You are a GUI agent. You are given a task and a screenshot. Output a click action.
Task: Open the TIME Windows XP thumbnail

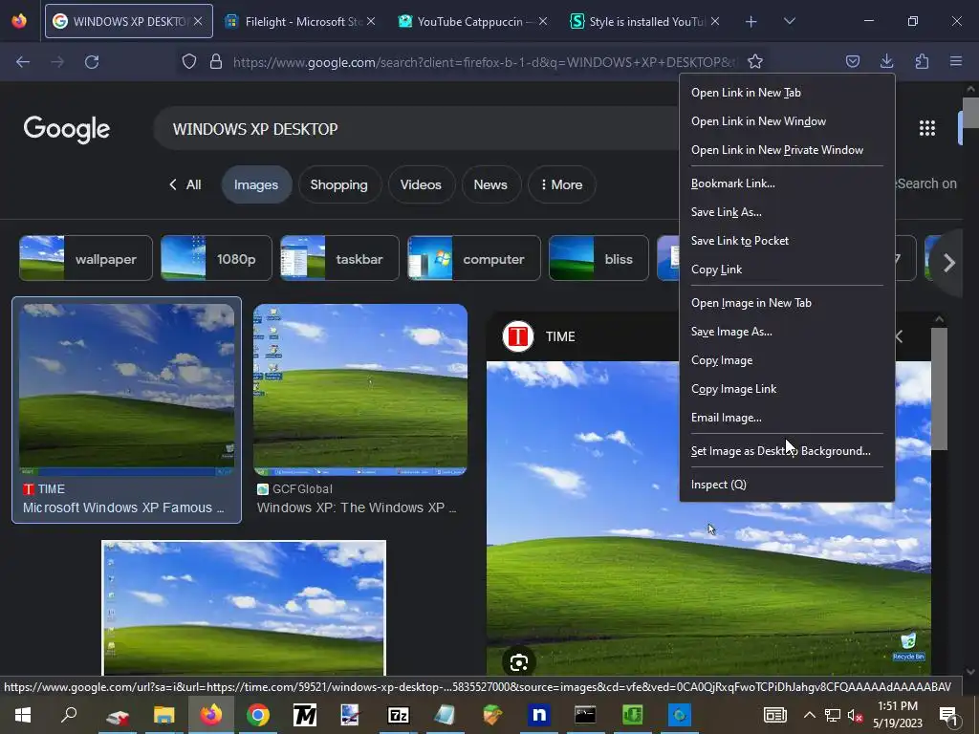(x=127, y=390)
